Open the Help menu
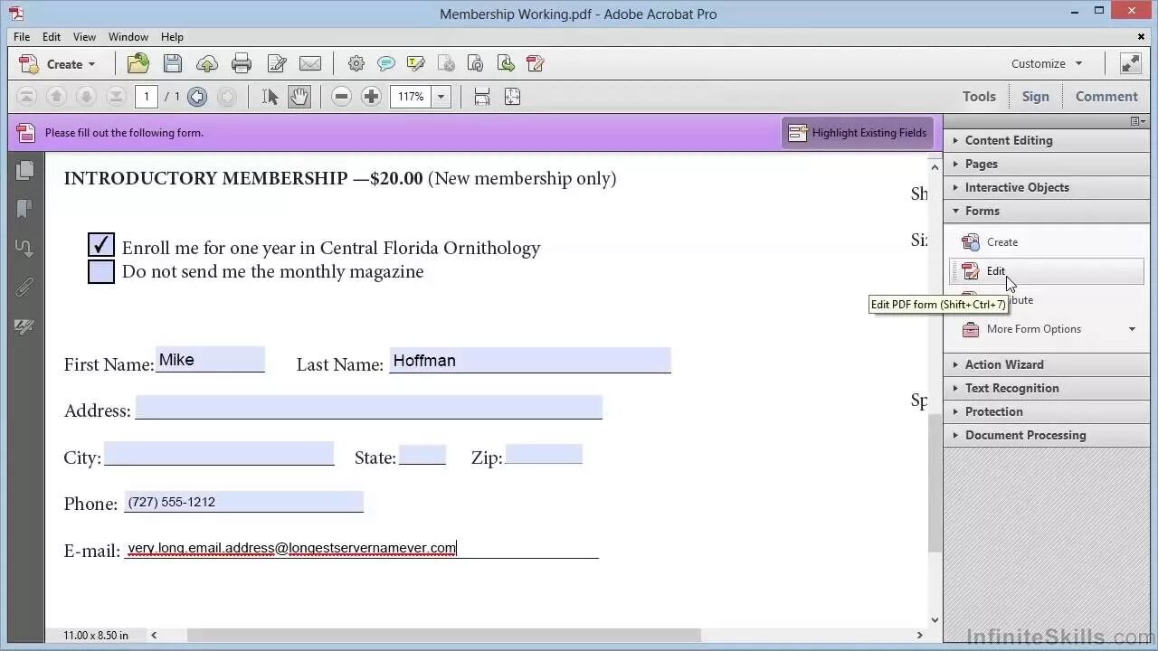This screenshot has width=1158, height=651. pyautogui.click(x=172, y=37)
